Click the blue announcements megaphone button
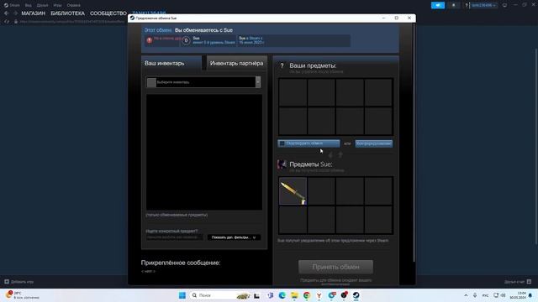The width and height of the screenshot is (538, 302). (438, 5)
